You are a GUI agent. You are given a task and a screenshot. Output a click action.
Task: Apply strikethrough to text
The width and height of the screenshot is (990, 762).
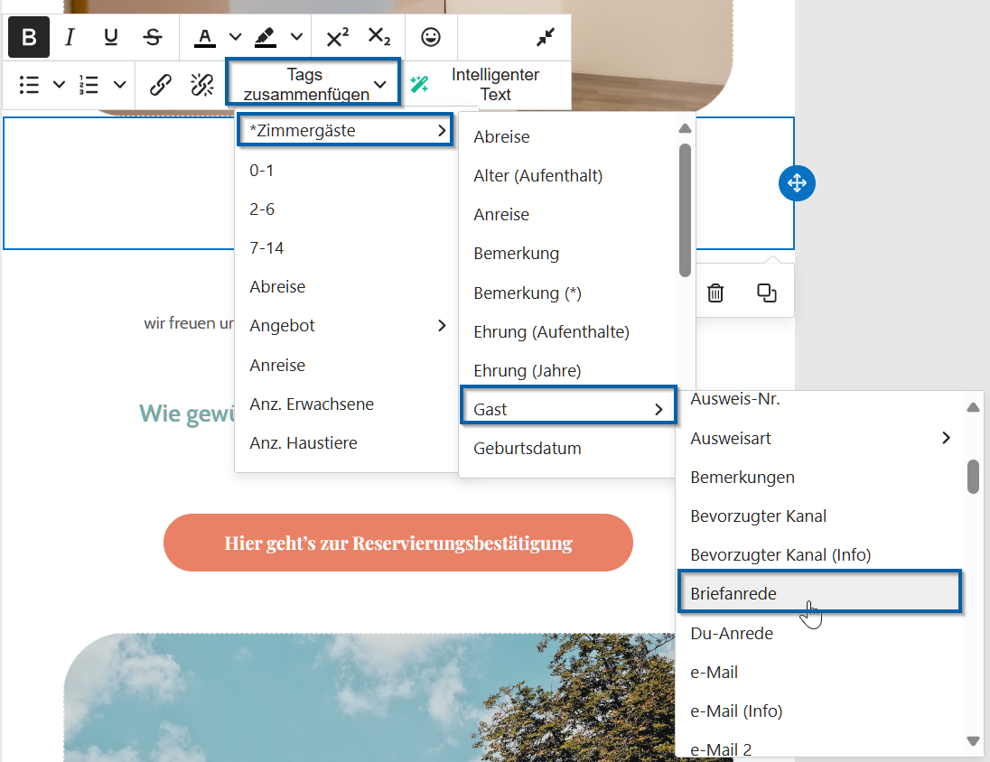point(153,37)
